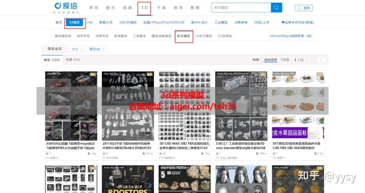The image size is (365, 193).
Task: Go to the next results page arrow
Action: [x=321, y=60]
